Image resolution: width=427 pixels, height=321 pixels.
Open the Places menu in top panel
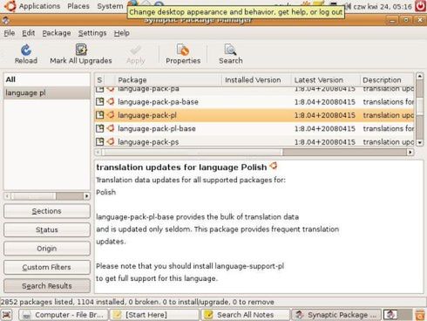[x=78, y=6]
